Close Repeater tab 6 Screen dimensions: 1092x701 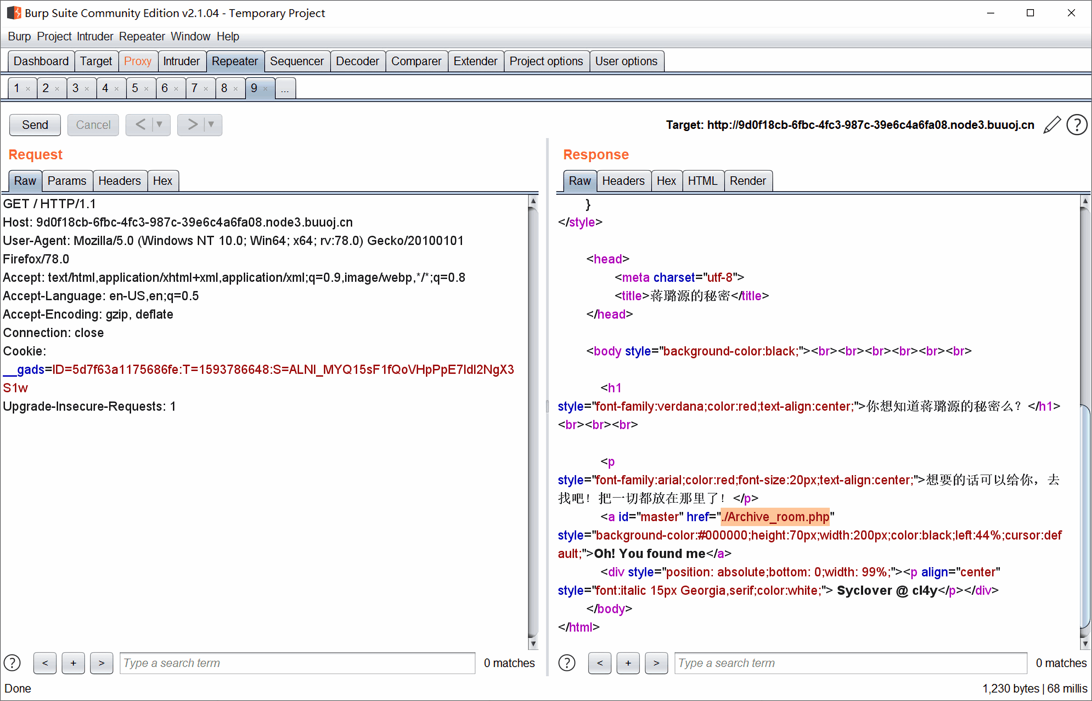pyautogui.click(x=176, y=89)
